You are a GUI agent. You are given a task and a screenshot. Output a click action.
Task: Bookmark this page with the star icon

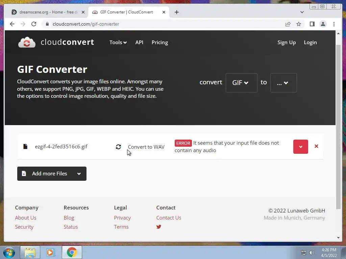tap(299, 24)
